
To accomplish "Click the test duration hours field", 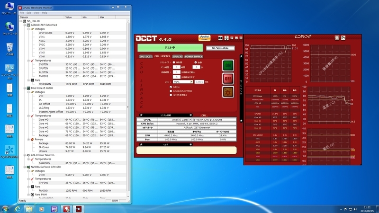I will (176, 67).
